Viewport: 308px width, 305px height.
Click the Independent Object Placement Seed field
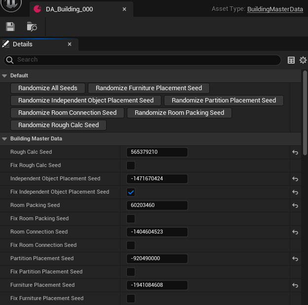click(157, 179)
